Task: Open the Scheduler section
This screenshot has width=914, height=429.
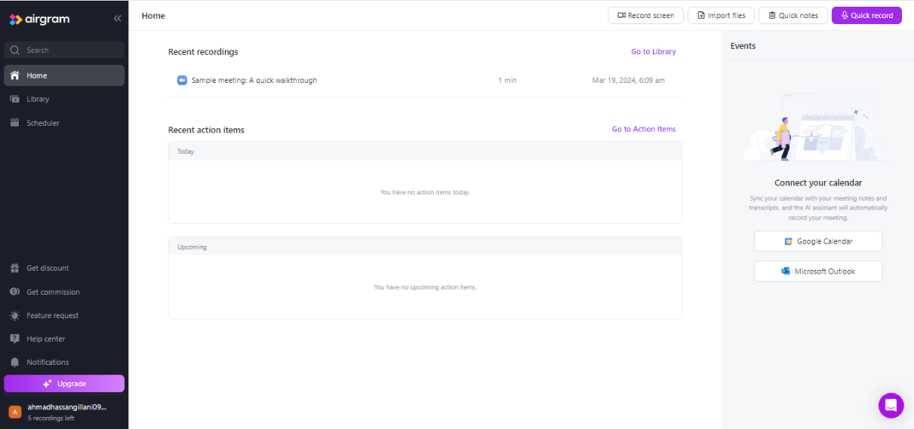Action: click(43, 123)
